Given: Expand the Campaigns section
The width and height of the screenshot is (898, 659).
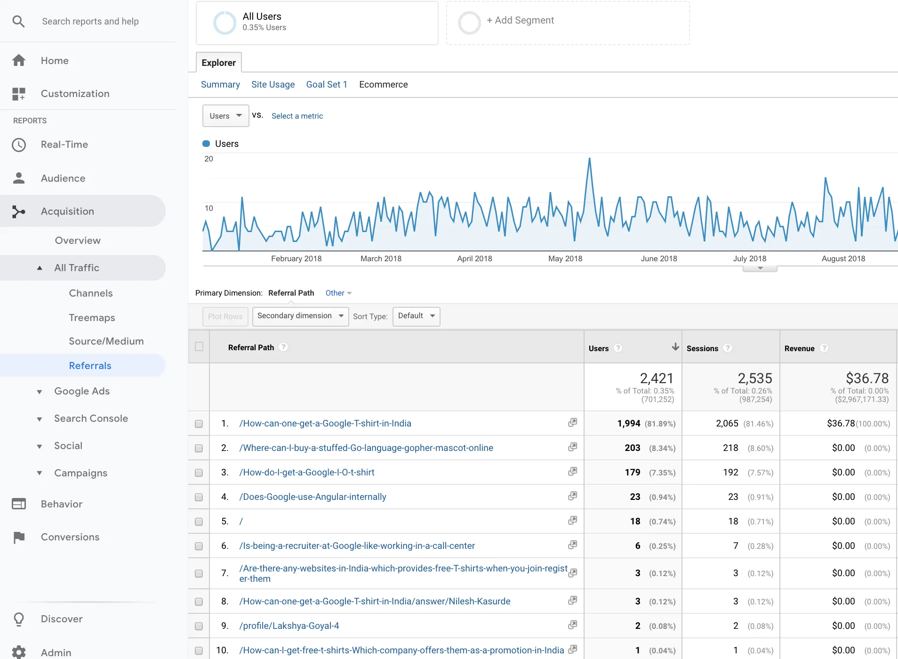Looking at the screenshot, I should click(x=40, y=473).
